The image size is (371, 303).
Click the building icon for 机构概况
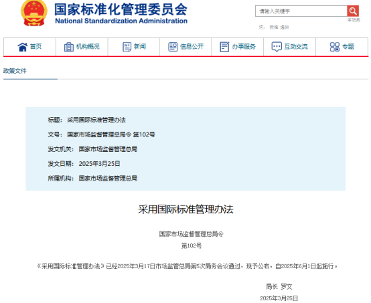(x=69, y=47)
